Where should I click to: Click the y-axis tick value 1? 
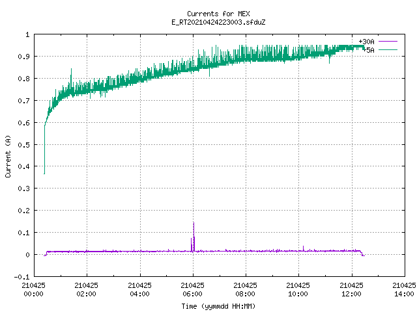[27, 34]
